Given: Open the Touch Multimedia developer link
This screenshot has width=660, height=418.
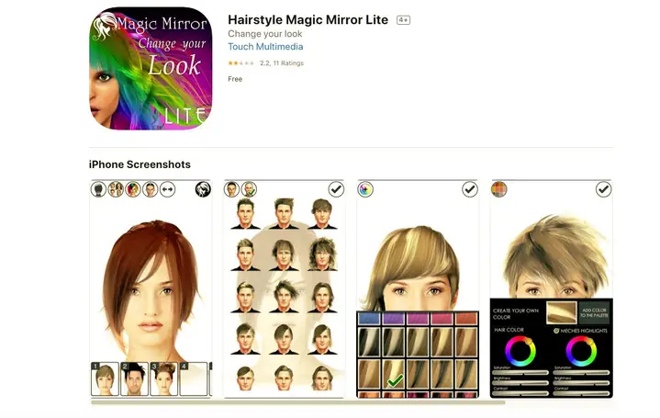Looking at the screenshot, I should 265,47.
